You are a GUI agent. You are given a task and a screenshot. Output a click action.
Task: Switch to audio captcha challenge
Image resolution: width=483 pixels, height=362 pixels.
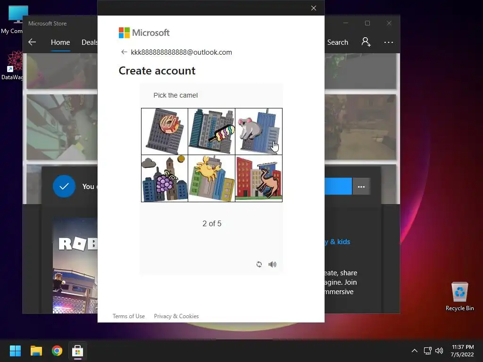272,264
